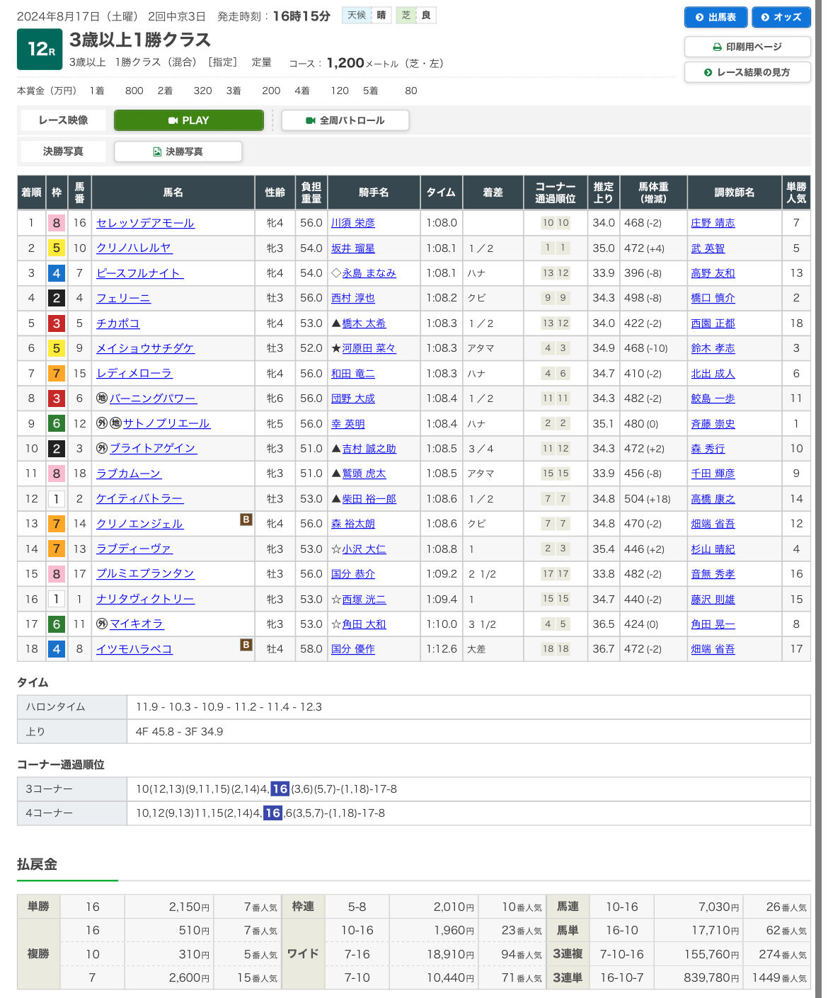Open horse メイショウサチダケ
Screen dimensions: 828x998
tap(145, 348)
